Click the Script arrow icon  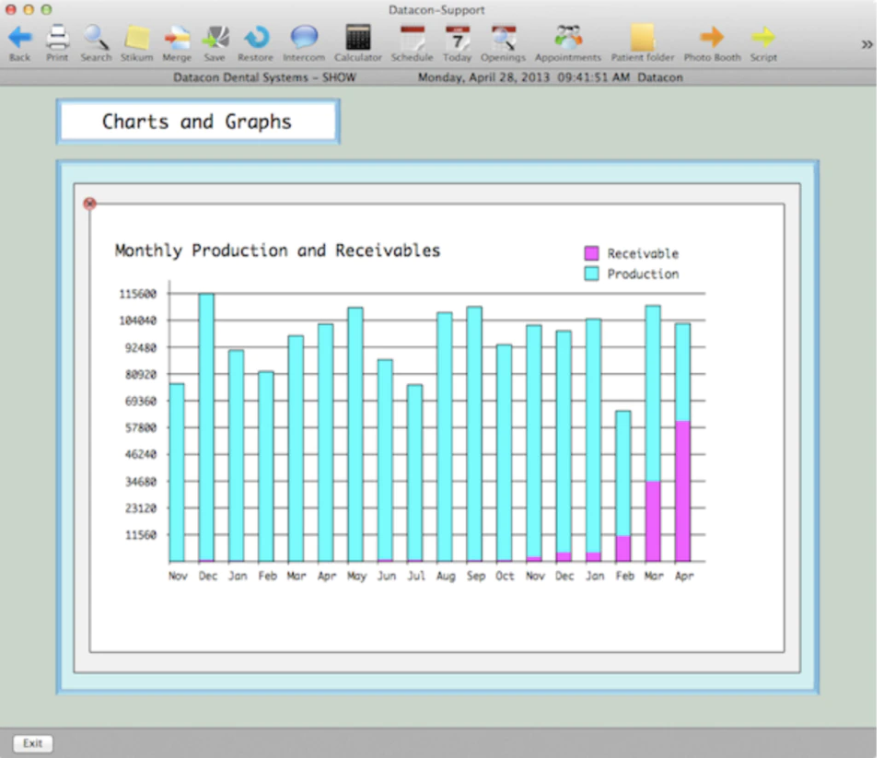(763, 37)
